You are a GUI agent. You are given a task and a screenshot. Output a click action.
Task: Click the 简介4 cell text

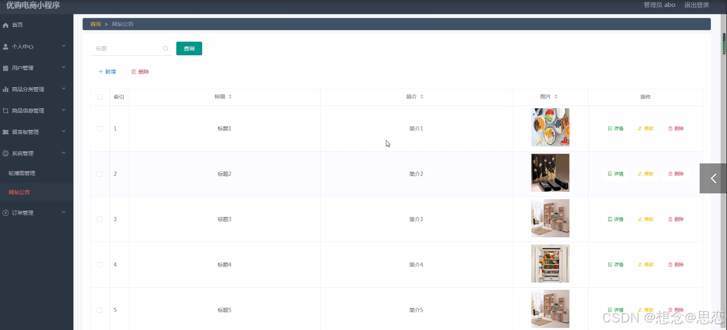pos(416,265)
